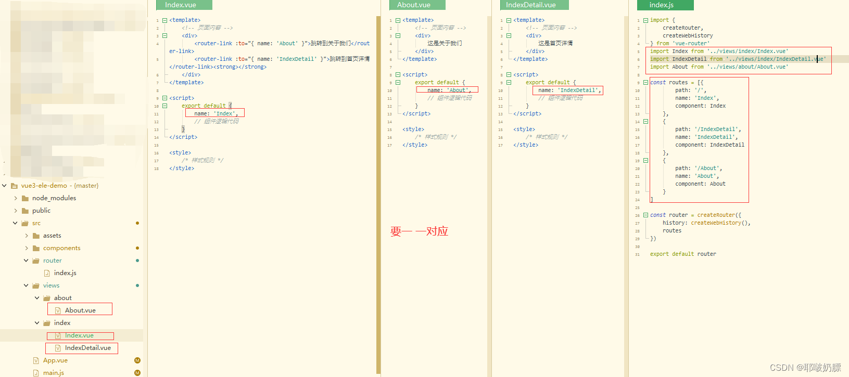The image size is (849, 377).
Task: Click "name: 'About'," in About.vue code
Action: coord(449,90)
